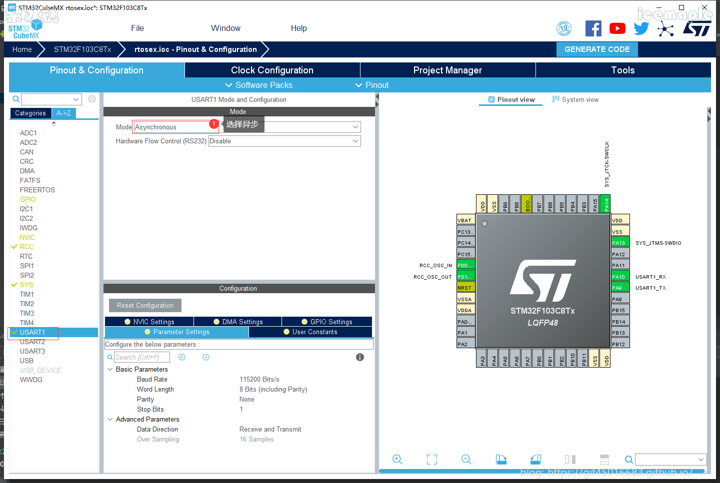Open the peripheral search combo box
This screenshot has height=483, width=720.
pos(51,99)
